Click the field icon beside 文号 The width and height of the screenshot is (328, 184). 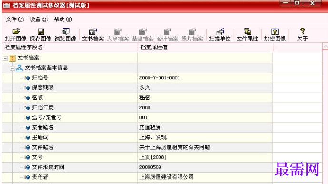27,157
